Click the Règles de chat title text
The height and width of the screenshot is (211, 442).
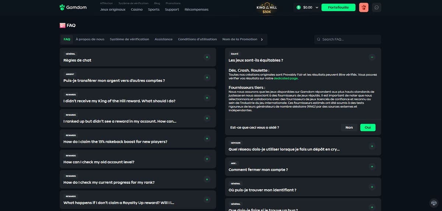coord(77,60)
